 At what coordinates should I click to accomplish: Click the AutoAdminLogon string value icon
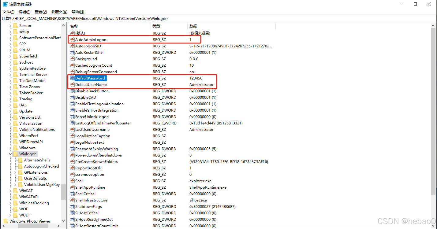pos(72,39)
